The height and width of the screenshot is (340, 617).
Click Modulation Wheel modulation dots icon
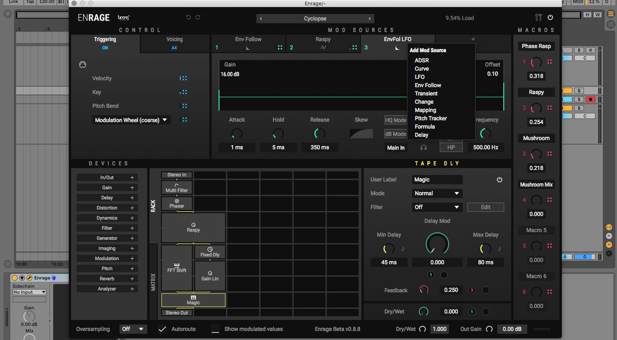pos(184,120)
